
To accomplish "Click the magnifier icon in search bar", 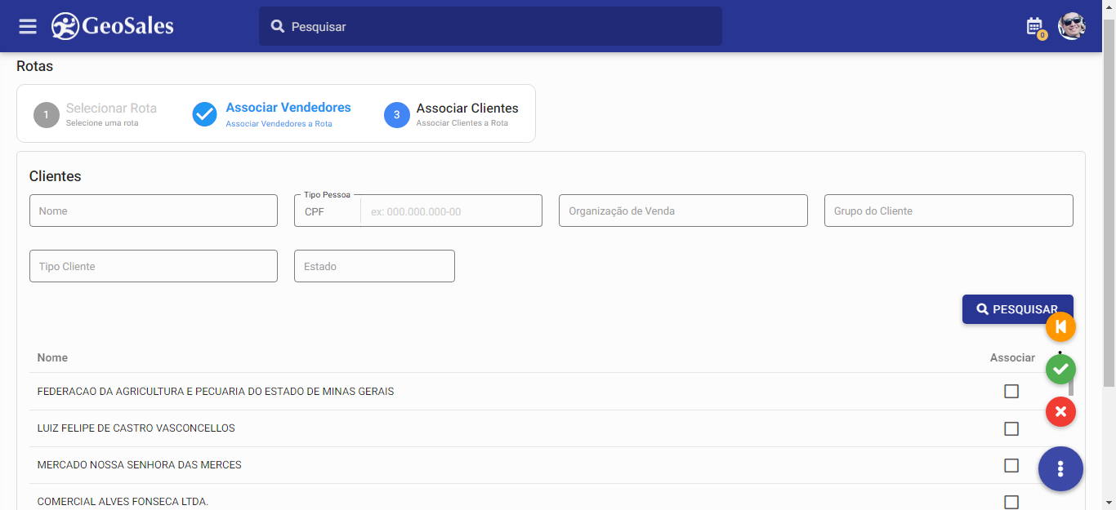I will coord(278,27).
